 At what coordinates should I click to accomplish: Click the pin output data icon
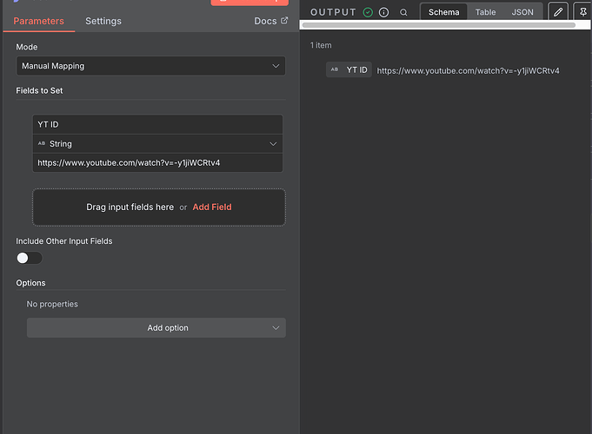(582, 12)
